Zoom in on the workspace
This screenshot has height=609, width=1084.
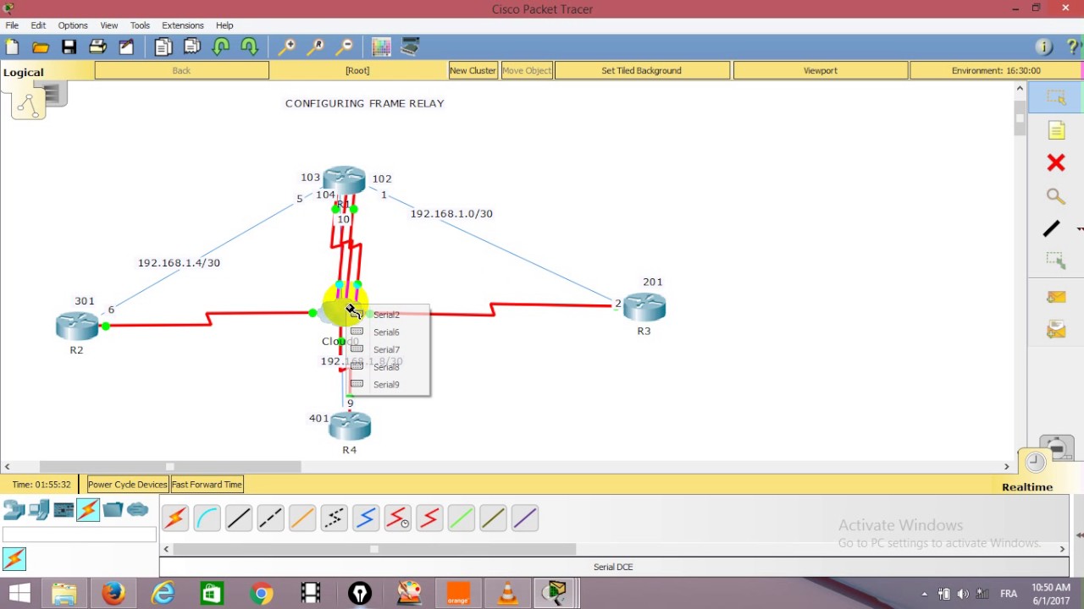pos(287,47)
